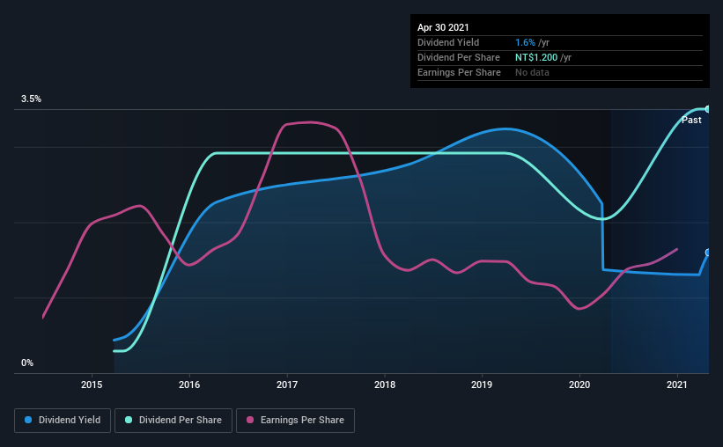
Task: Click the Apr 30 2021 tooltip date
Action: click(443, 27)
